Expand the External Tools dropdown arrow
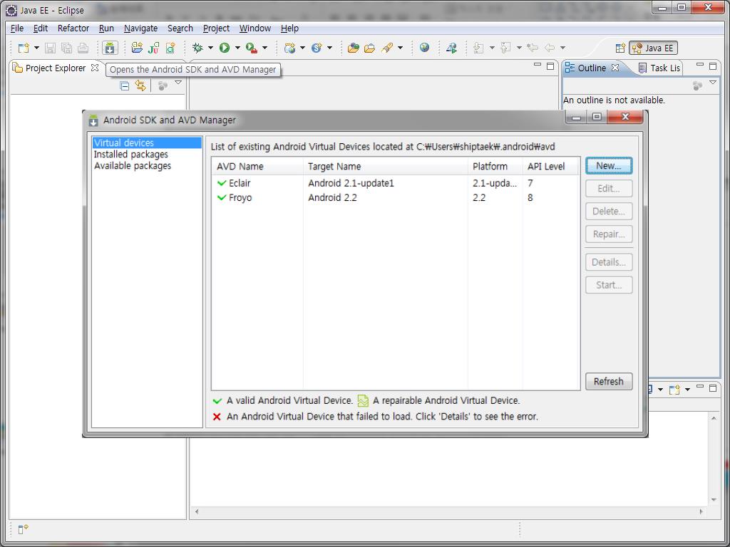Viewport: 730px width, 547px height. pyautogui.click(x=265, y=48)
